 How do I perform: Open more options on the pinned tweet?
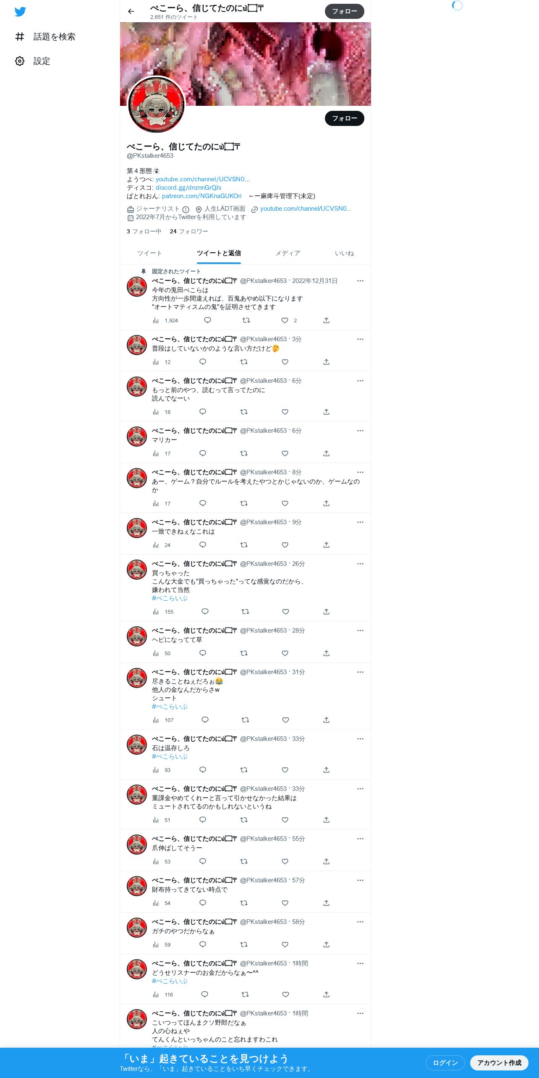(360, 281)
